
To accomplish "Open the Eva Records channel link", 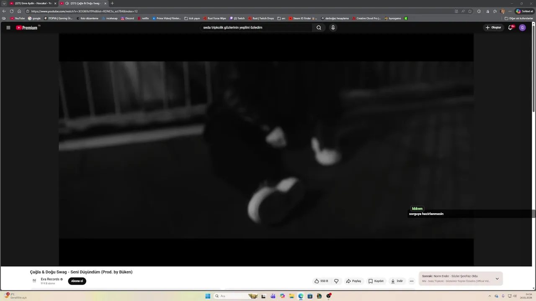I will pyautogui.click(x=50, y=279).
